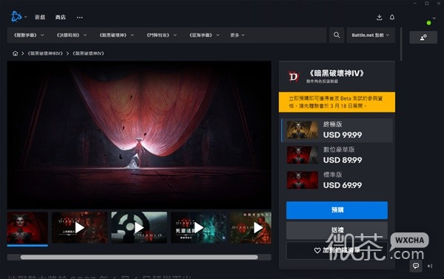The image size is (444, 279).
Task: Select the 終極版 USD 99.99 edition
Action: (x=337, y=130)
